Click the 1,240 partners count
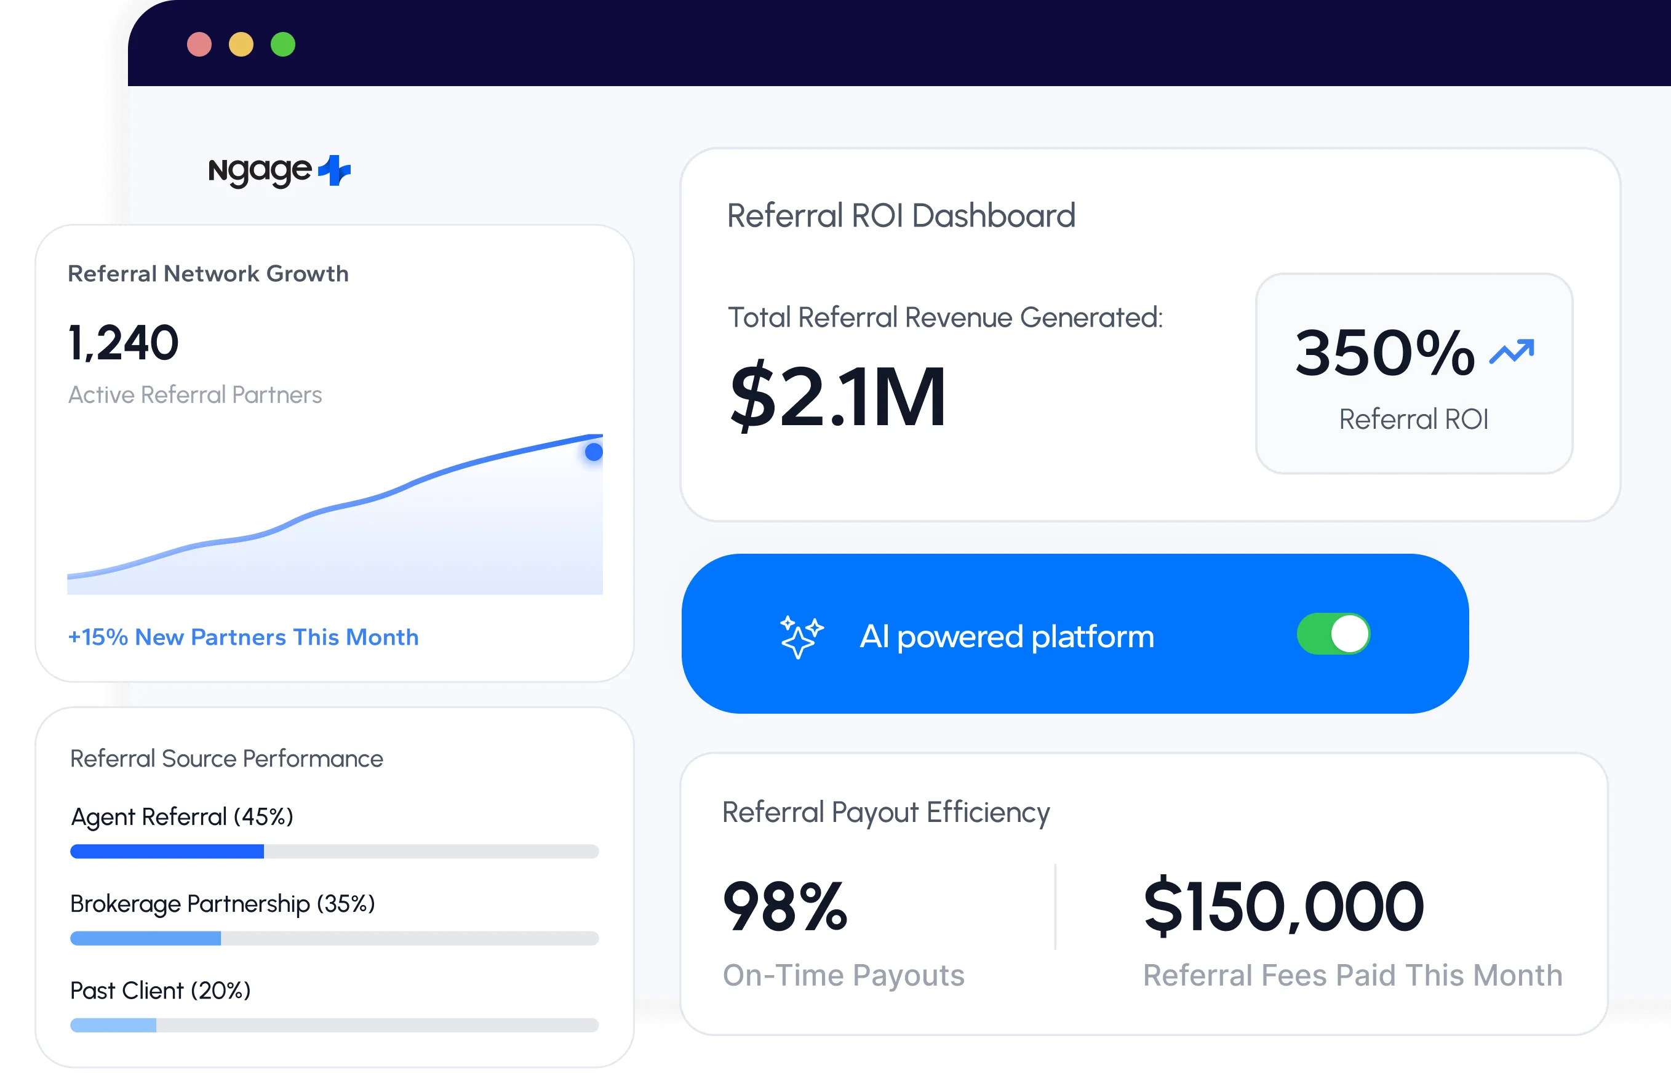The width and height of the screenshot is (1671, 1073). click(123, 343)
